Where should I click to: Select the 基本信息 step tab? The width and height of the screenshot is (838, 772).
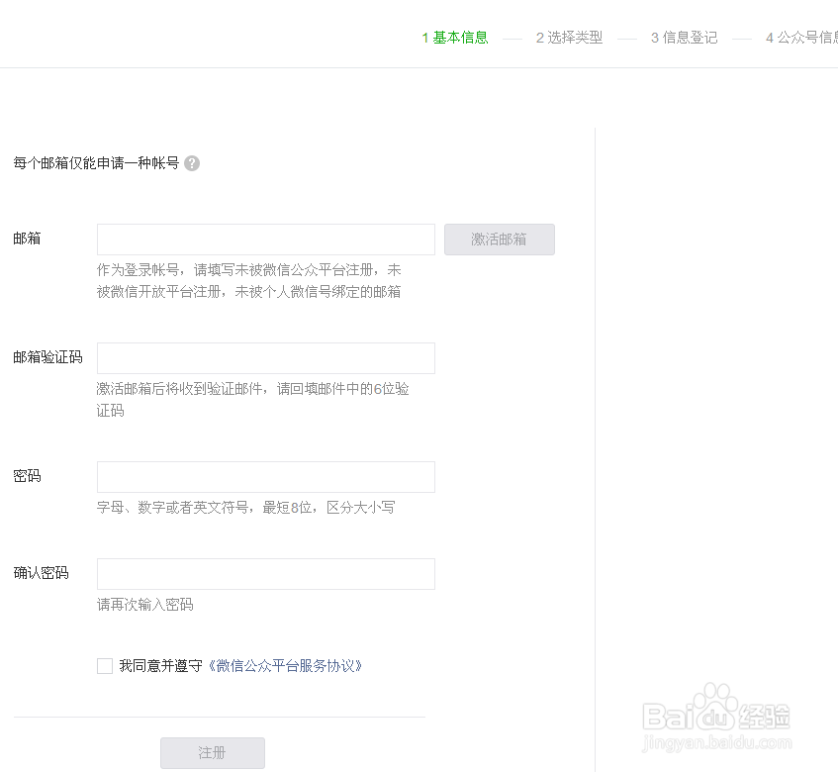(459, 37)
